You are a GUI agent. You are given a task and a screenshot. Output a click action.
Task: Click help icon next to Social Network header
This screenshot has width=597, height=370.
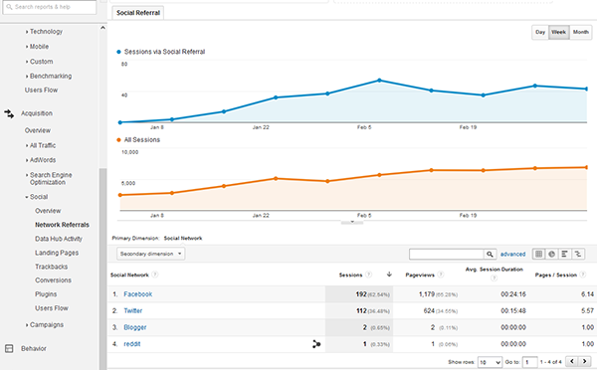click(x=155, y=275)
